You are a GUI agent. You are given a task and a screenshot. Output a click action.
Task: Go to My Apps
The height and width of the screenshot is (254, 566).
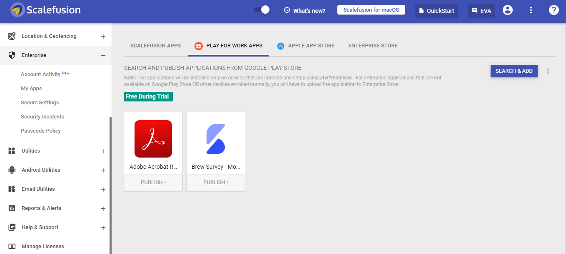(x=31, y=89)
